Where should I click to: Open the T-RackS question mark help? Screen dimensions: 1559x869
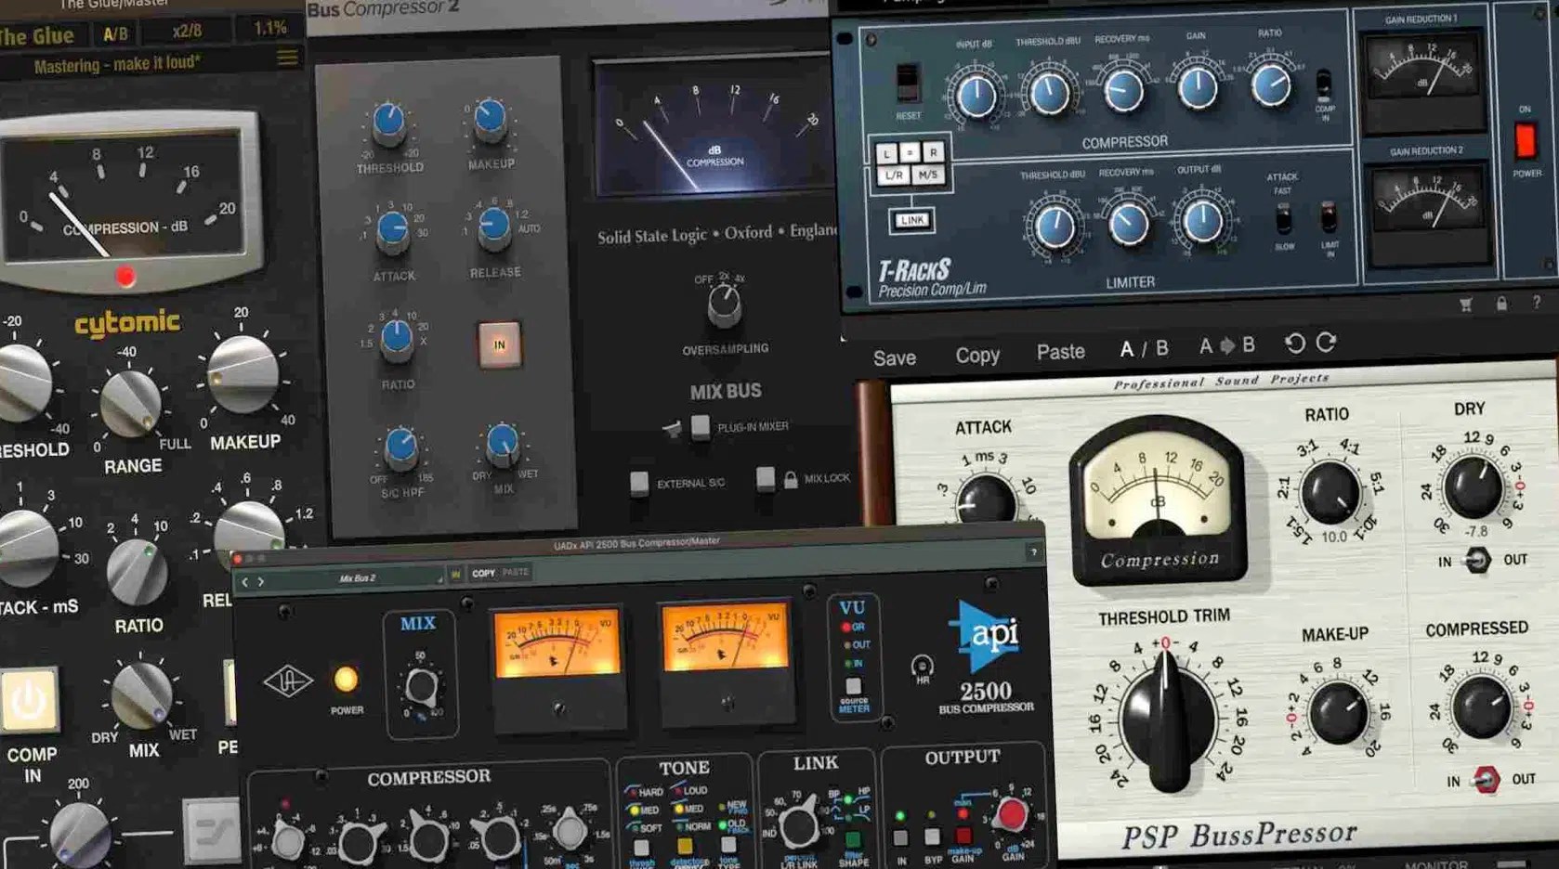point(1537,302)
